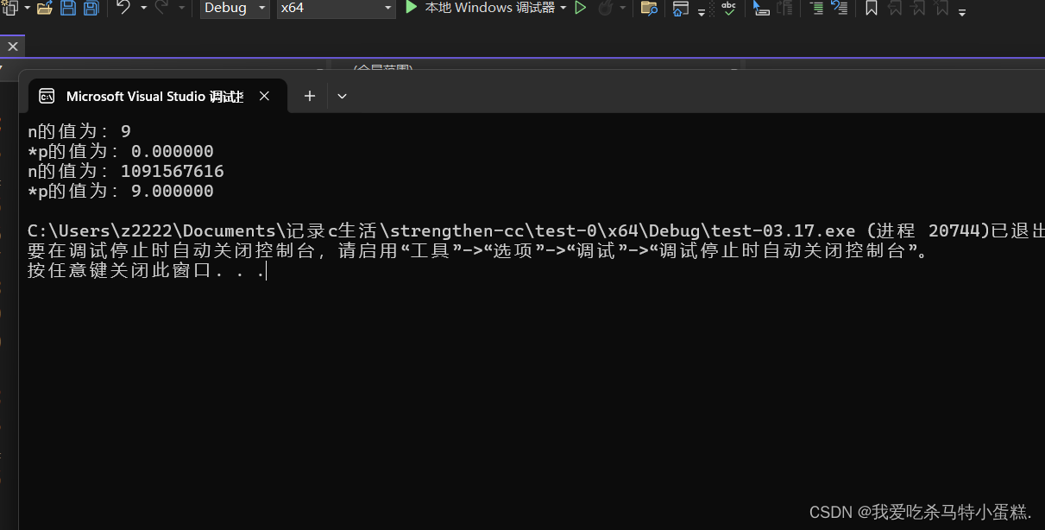Open the x64 platform dropdown
The height and width of the screenshot is (530, 1045).
[x=337, y=8]
